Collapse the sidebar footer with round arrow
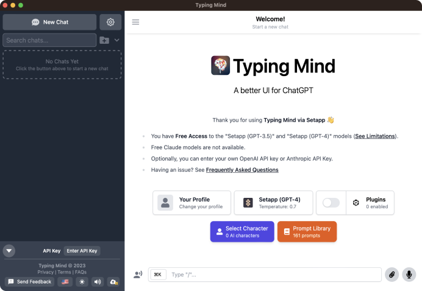 point(9,251)
